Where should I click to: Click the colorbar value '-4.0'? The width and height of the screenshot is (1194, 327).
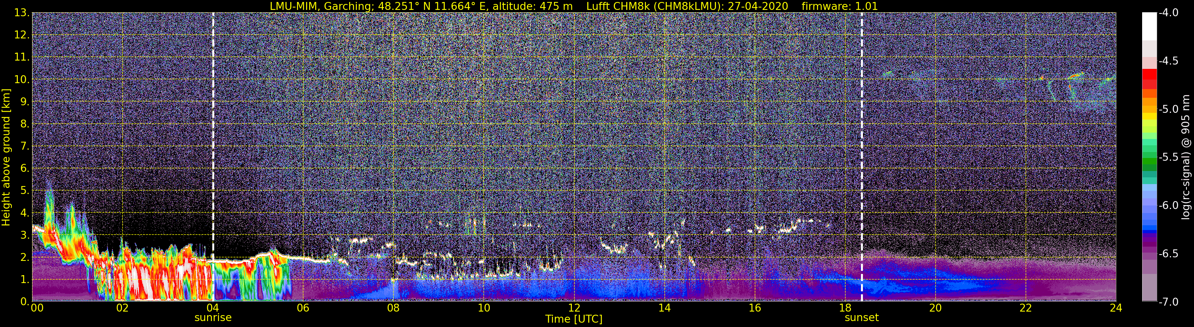[x=1168, y=13]
